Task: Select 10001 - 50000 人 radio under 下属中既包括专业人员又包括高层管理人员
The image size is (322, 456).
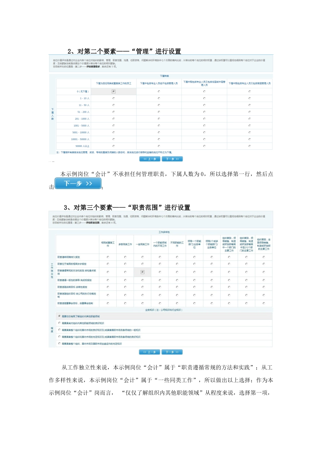Action: pos(250,139)
